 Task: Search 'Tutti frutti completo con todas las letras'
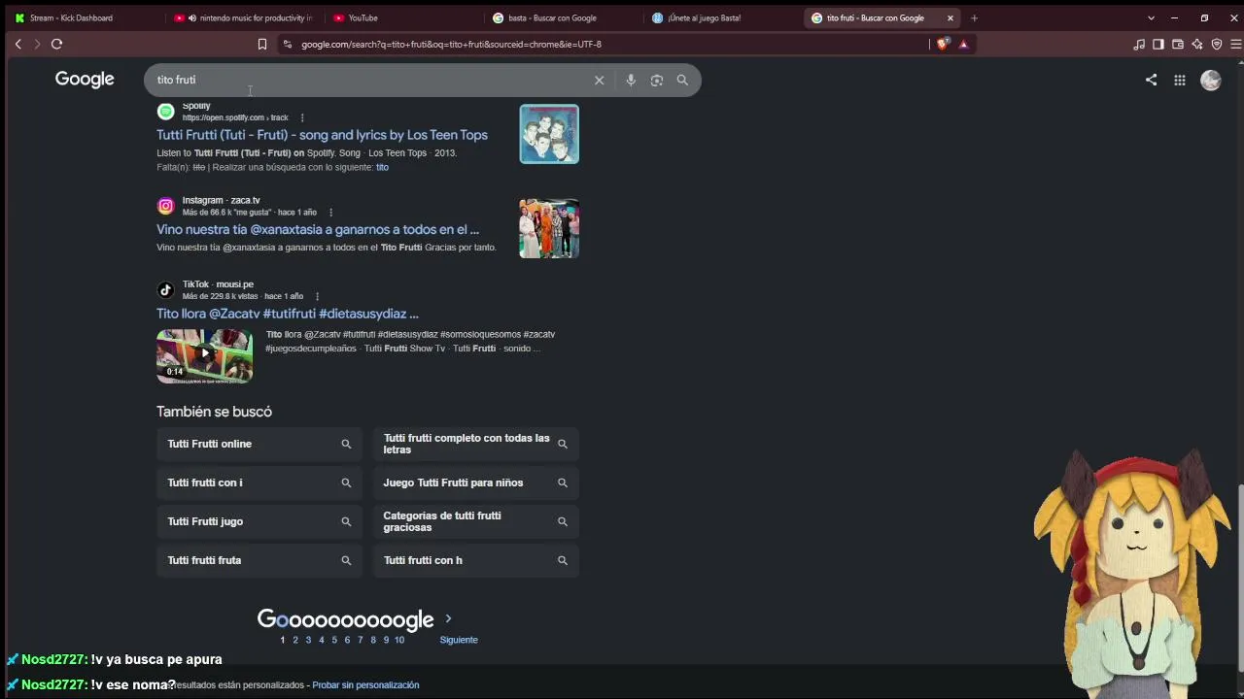click(476, 444)
